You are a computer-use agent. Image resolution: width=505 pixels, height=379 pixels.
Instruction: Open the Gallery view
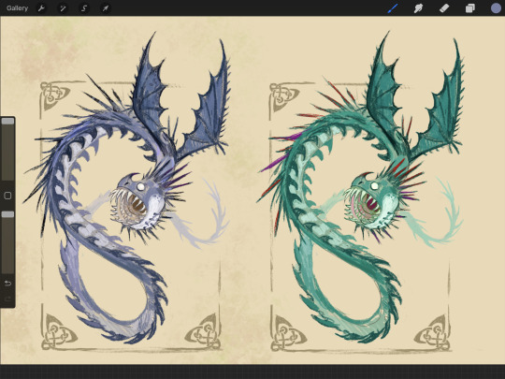[x=17, y=8]
